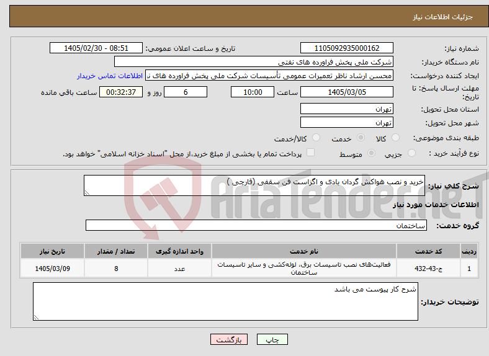Click the واحد اندازه گیری column header

coord(179,251)
